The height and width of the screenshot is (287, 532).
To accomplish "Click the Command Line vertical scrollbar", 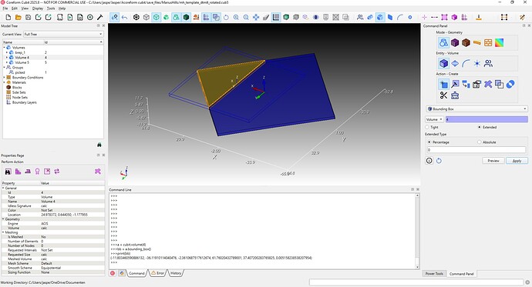I will click(417, 231).
